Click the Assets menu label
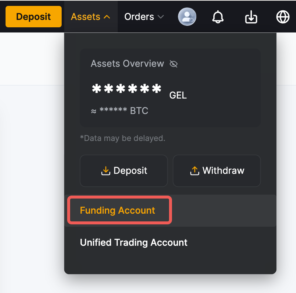 [x=86, y=17]
